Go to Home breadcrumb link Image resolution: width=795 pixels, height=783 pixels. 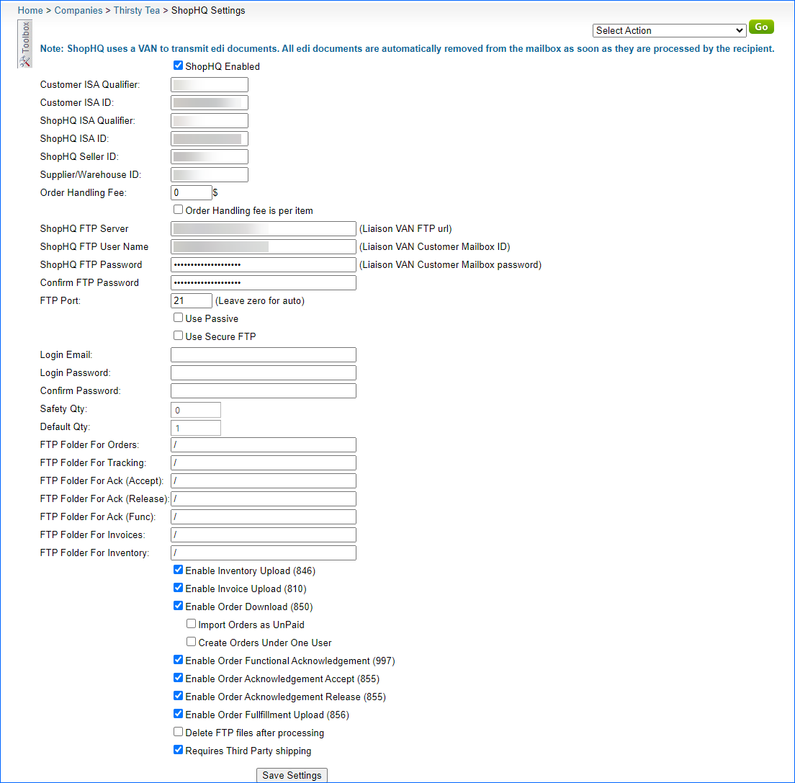click(x=30, y=11)
